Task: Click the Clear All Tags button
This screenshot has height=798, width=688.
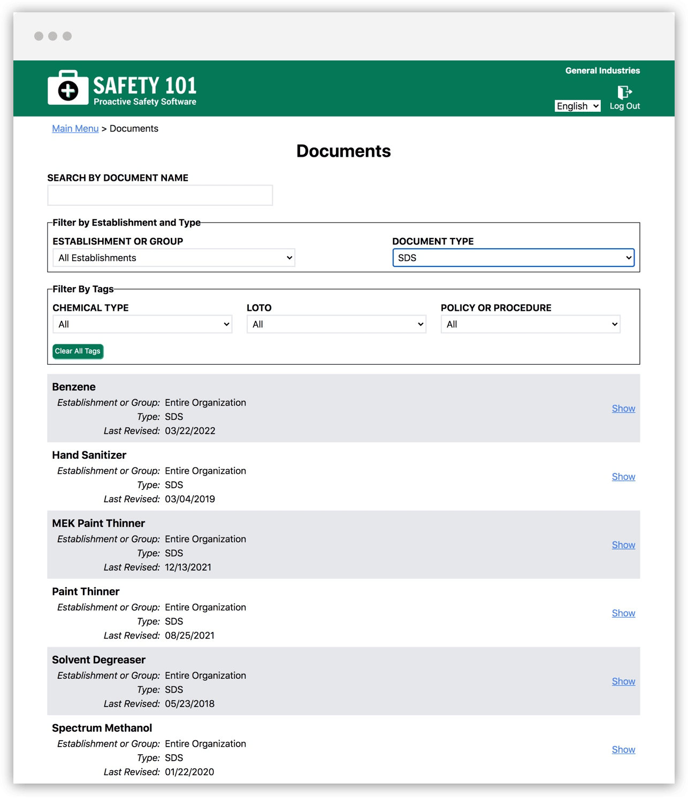Action: coord(78,351)
